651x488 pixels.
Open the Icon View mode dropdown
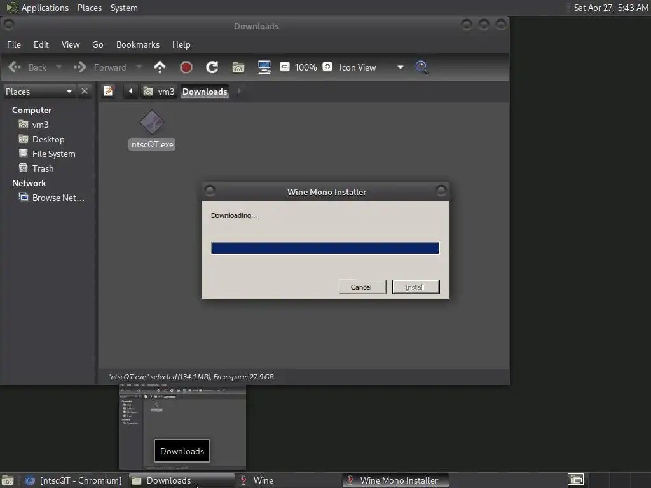click(371, 67)
